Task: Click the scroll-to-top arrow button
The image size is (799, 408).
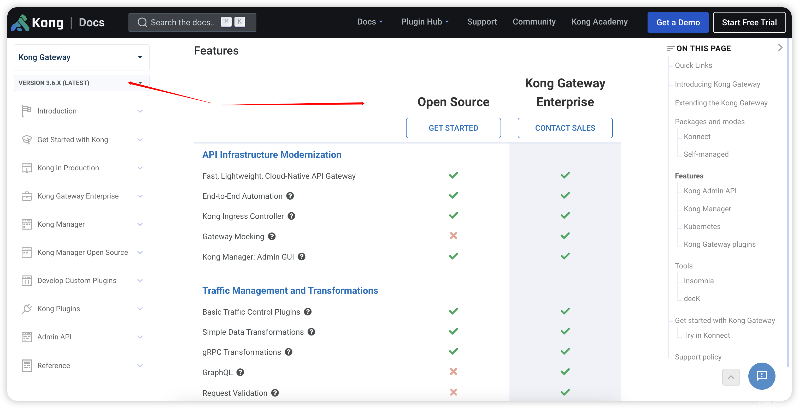Action: (731, 377)
